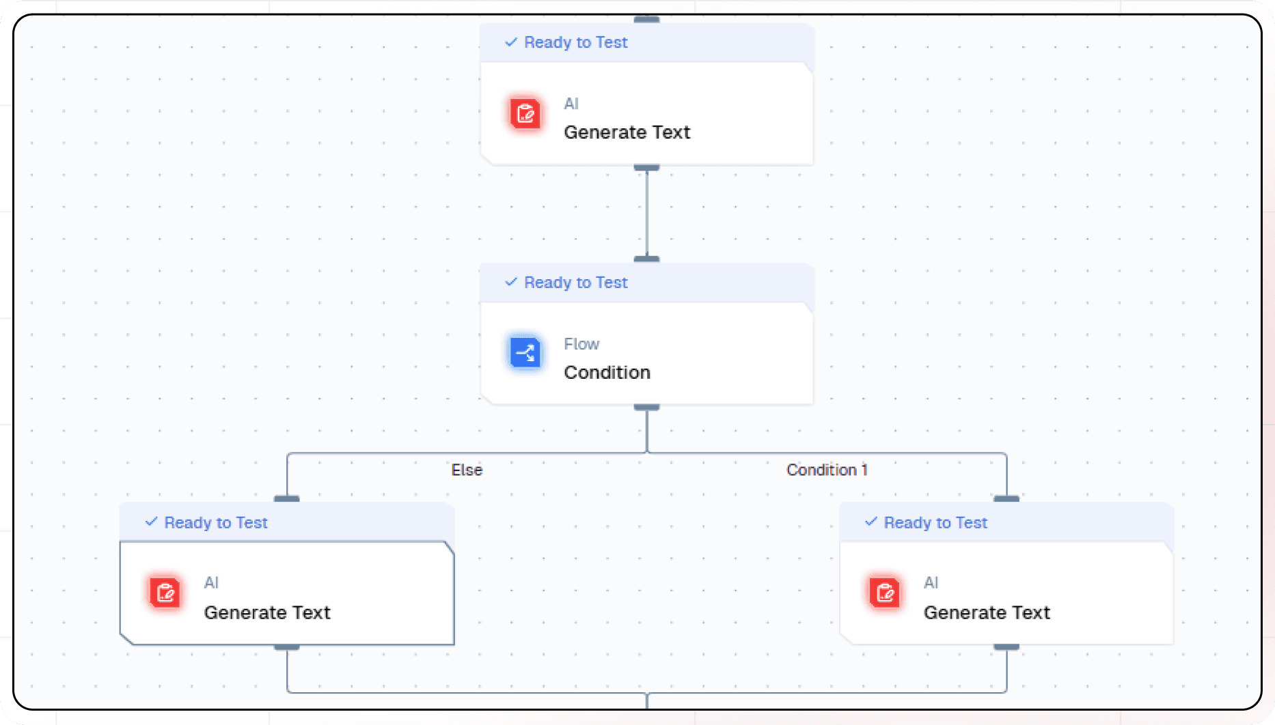Click the Else branch label
Viewport: 1275px width, 725px height.
(x=467, y=470)
